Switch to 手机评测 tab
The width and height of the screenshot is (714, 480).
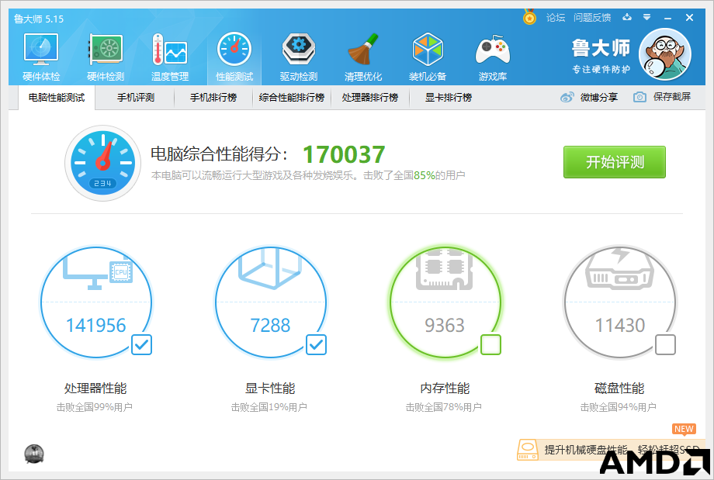[x=136, y=98]
